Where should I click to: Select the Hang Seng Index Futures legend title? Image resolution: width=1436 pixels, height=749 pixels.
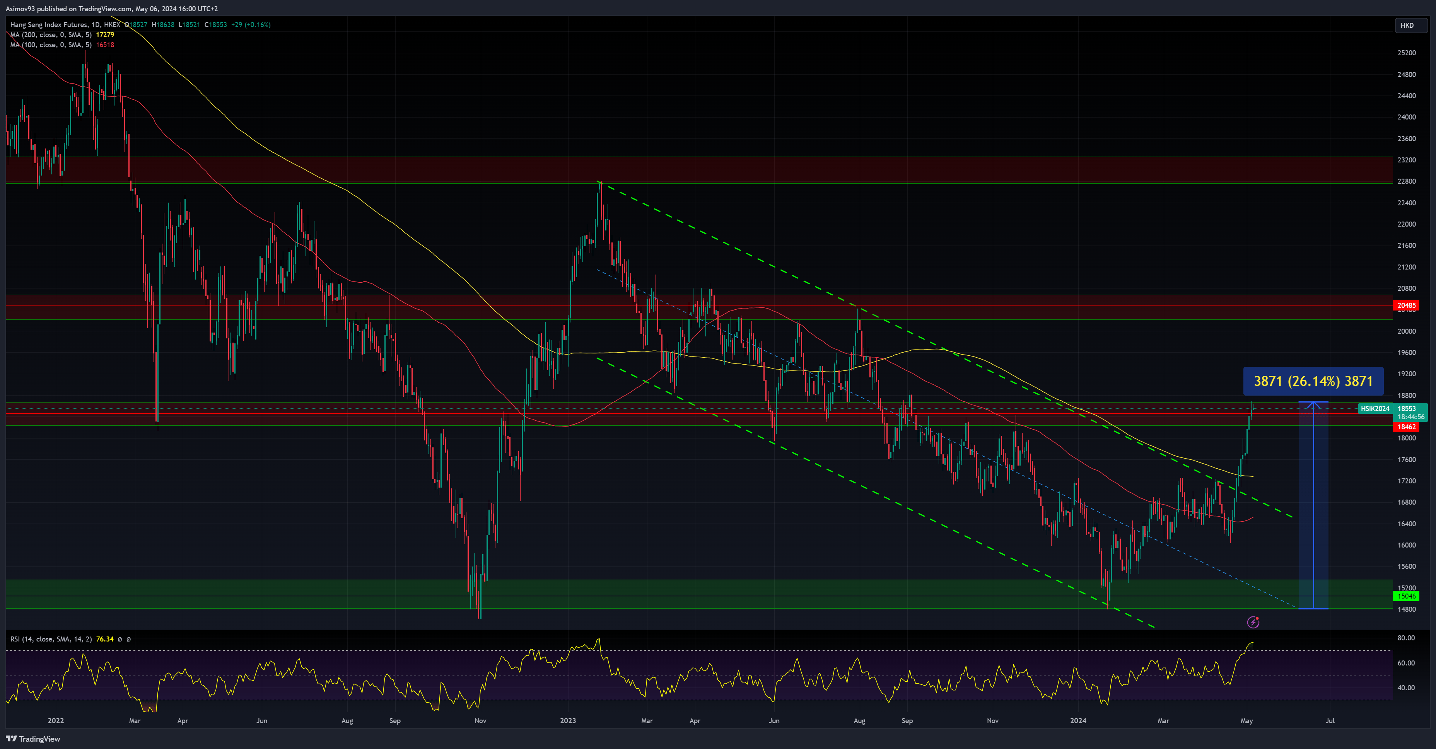(x=65, y=24)
